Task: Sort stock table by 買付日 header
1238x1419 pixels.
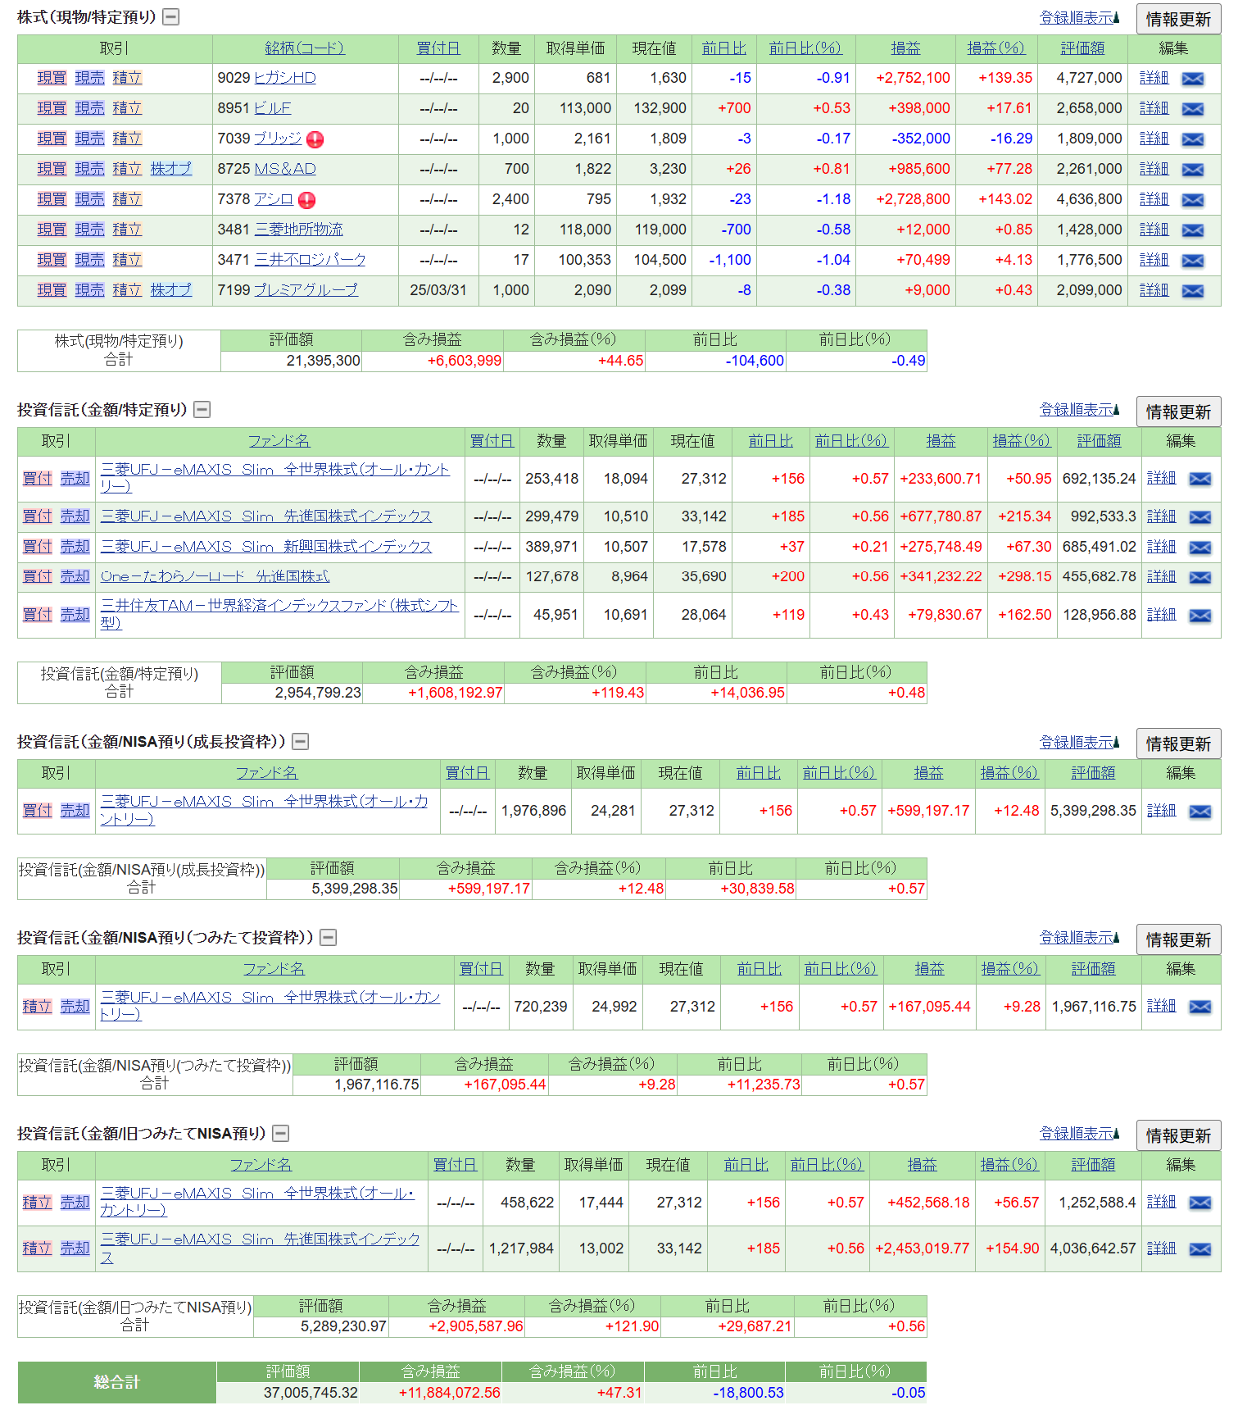Action: point(438,48)
